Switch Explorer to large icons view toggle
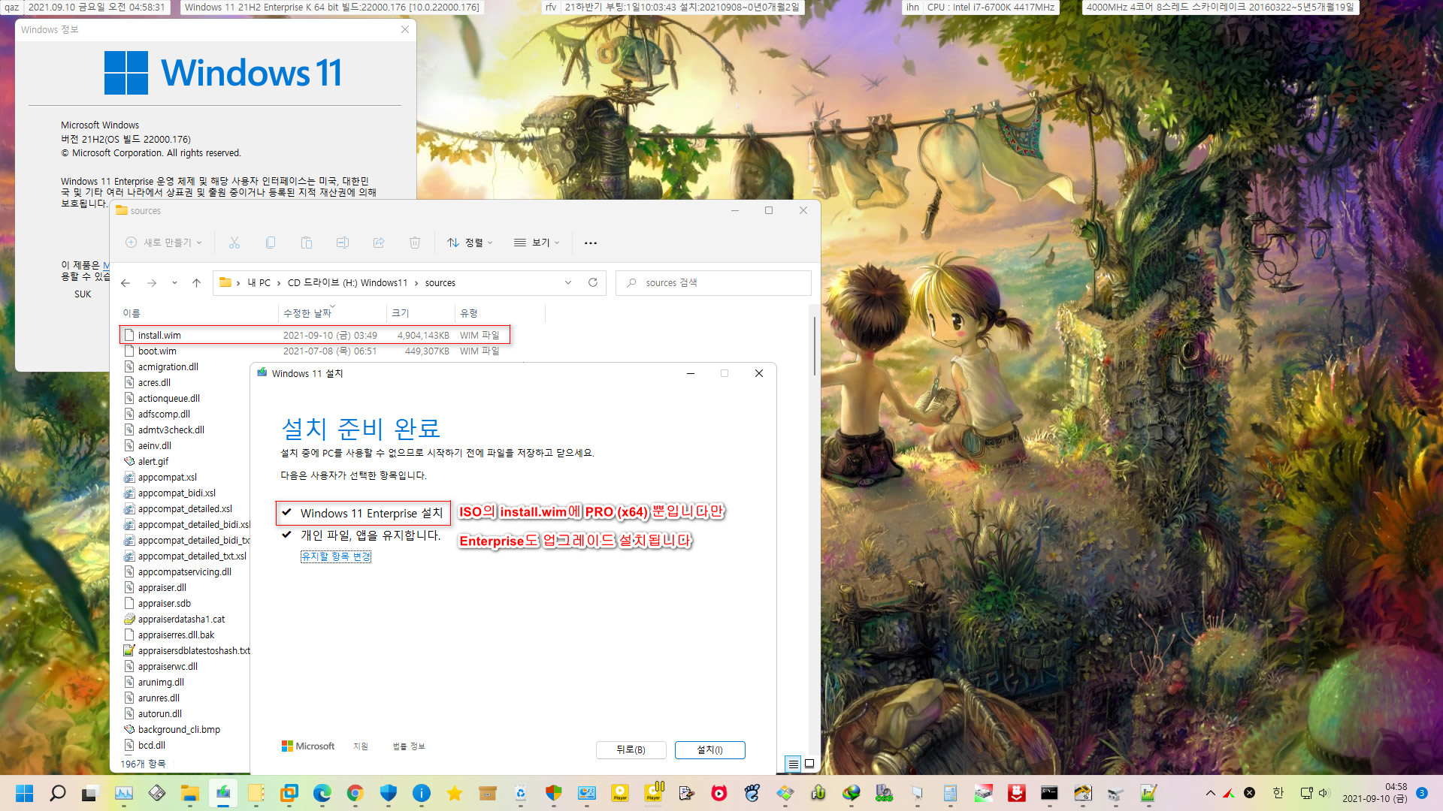 [809, 764]
